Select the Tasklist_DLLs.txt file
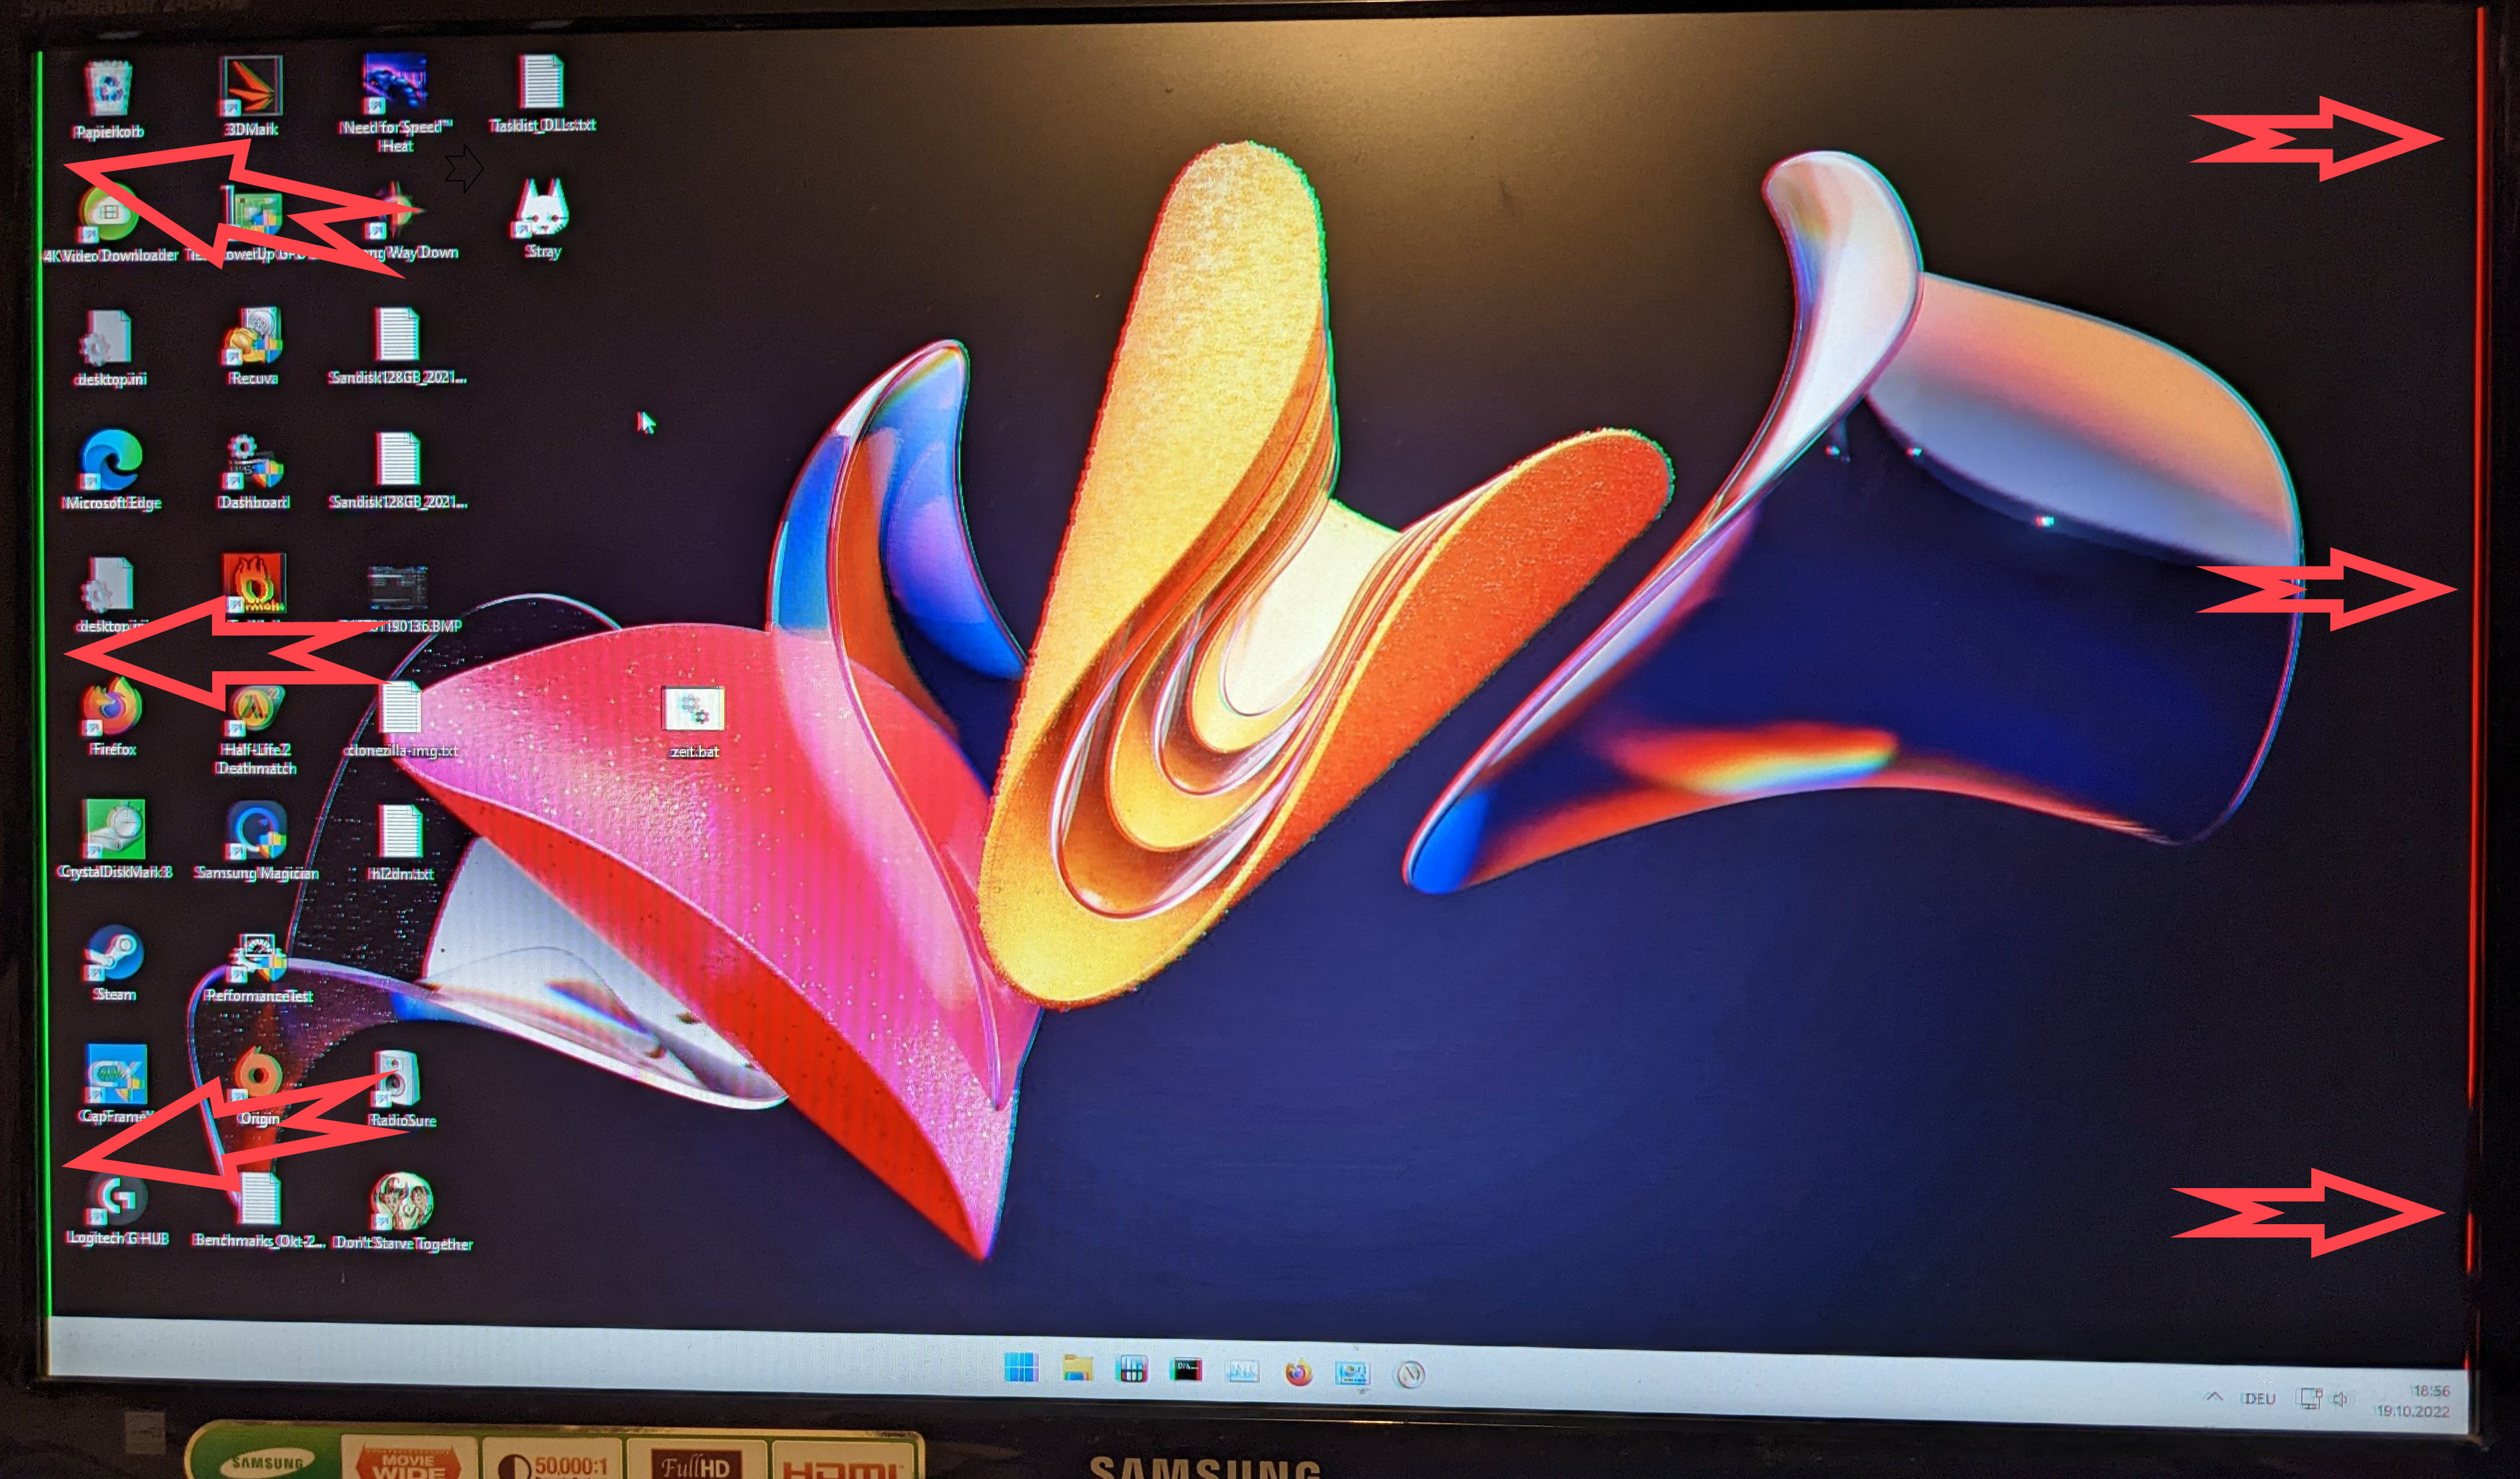2520x1479 pixels. [x=541, y=84]
